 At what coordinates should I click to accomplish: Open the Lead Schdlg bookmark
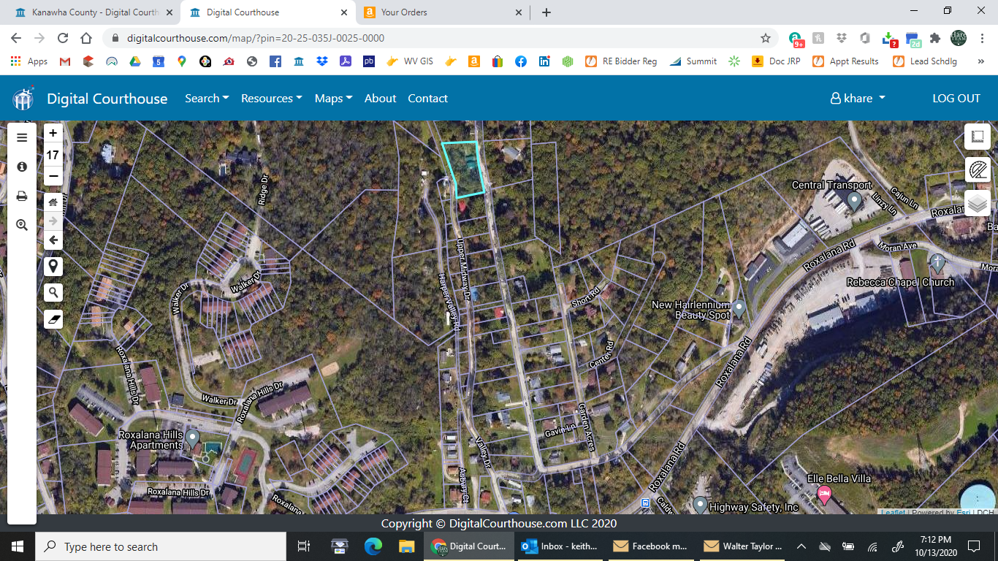pyautogui.click(x=925, y=61)
